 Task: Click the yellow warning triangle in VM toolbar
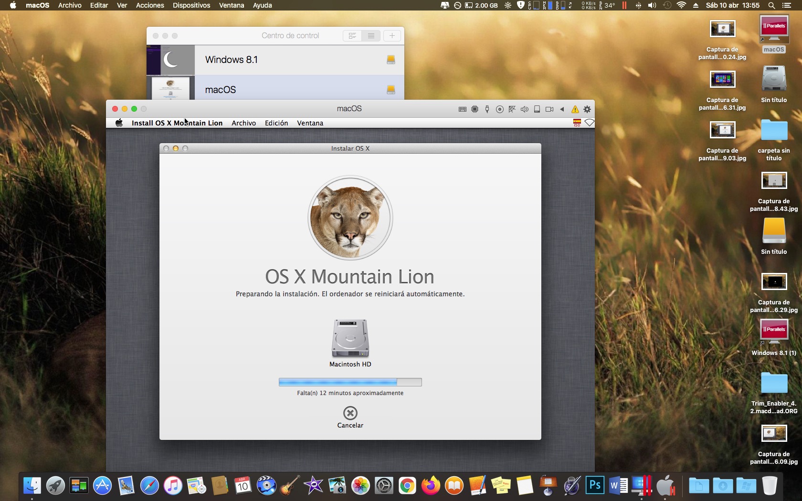[x=575, y=109]
